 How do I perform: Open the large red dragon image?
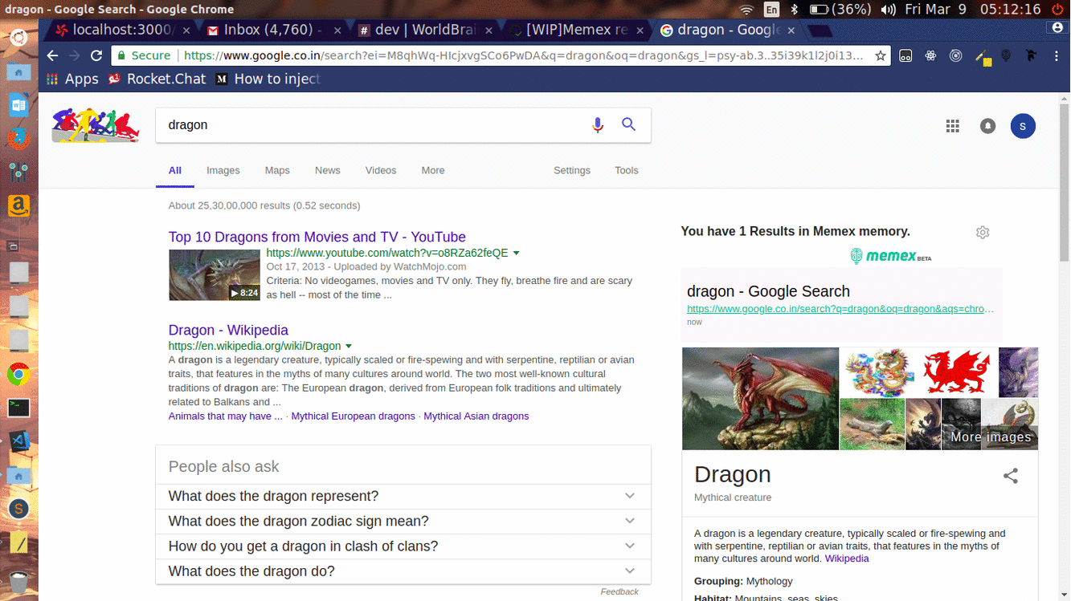coord(760,398)
